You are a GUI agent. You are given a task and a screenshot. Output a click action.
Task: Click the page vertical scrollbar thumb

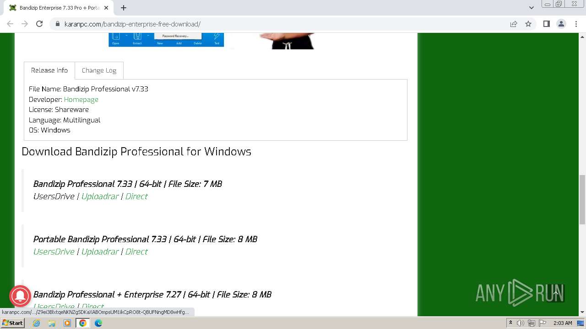(582, 199)
